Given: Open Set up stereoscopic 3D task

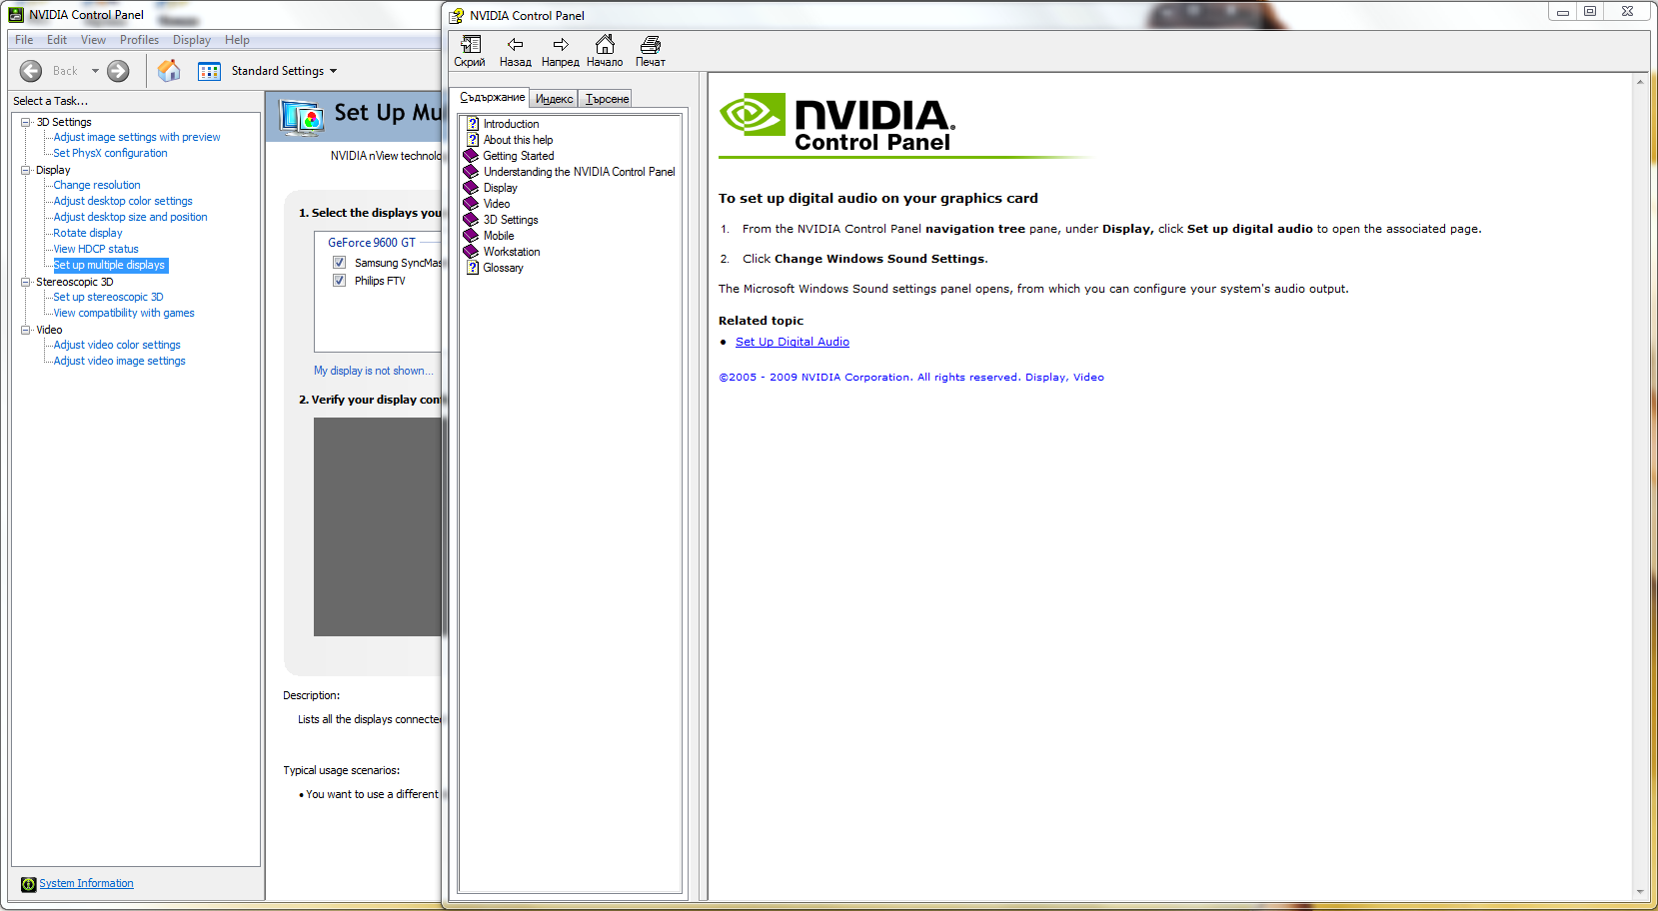Looking at the screenshot, I should click(x=108, y=297).
